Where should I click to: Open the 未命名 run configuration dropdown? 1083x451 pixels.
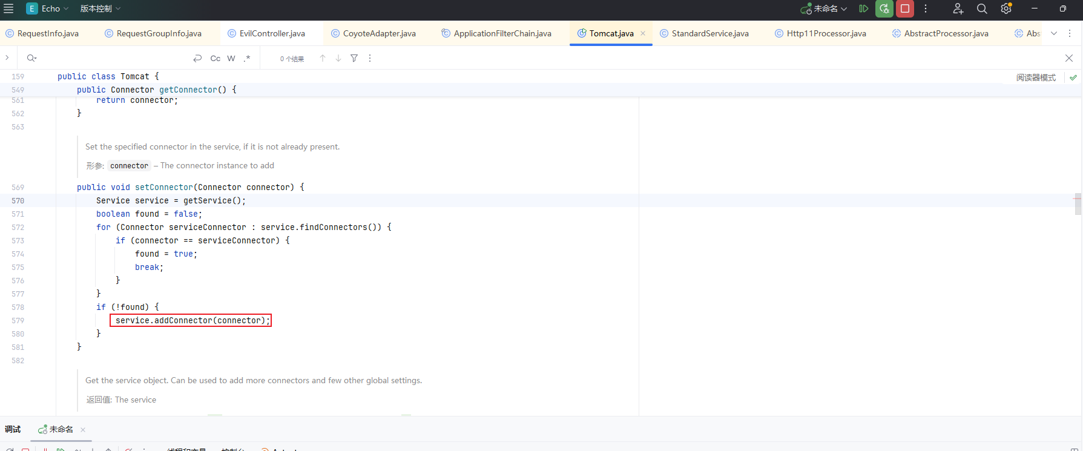tap(823, 8)
